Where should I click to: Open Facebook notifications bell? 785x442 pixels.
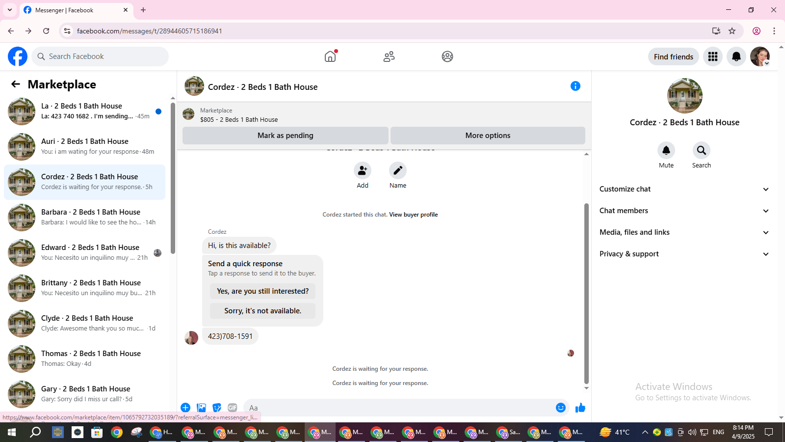pyautogui.click(x=736, y=56)
